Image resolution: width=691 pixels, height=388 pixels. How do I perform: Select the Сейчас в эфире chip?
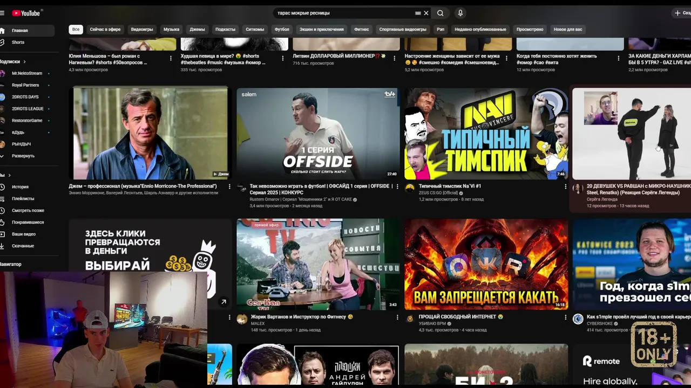(x=105, y=30)
